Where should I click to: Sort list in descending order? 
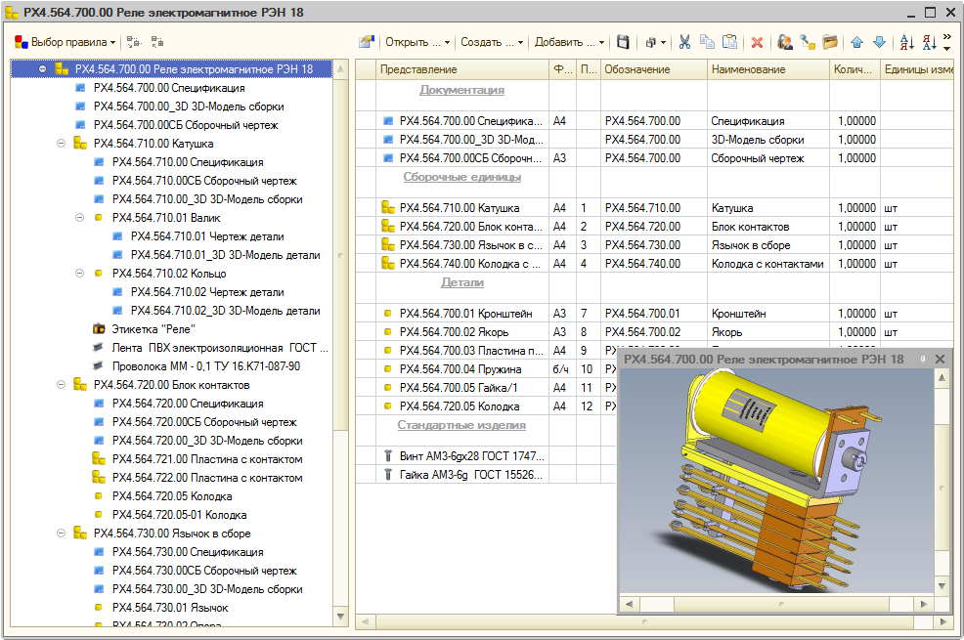coord(929,42)
